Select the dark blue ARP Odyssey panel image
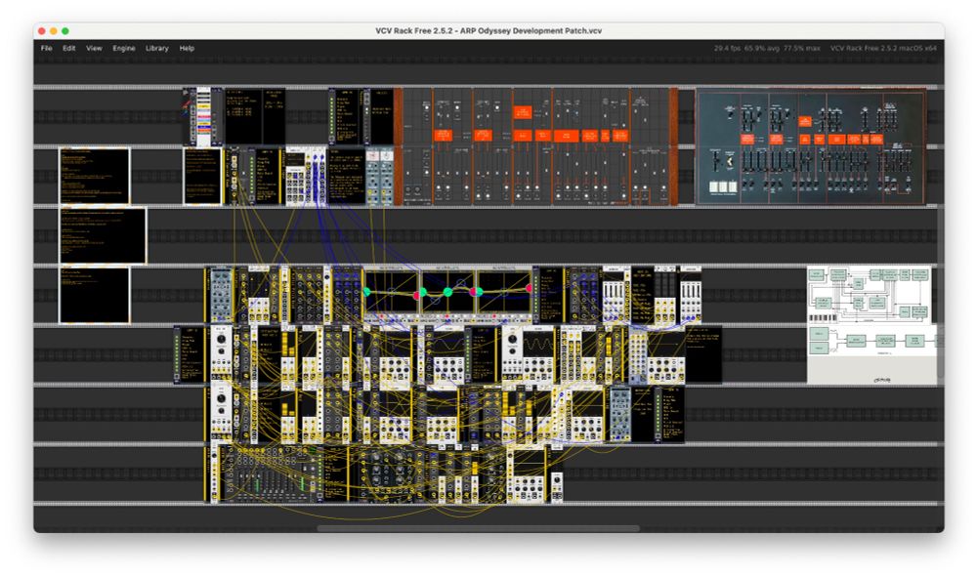 coord(811,146)
